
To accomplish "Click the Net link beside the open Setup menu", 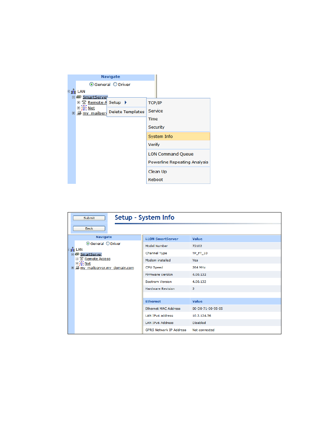I will coord(91,108).
